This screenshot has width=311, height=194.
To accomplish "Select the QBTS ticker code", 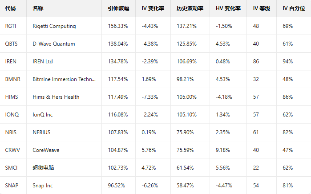I will [x=12, y=44].
